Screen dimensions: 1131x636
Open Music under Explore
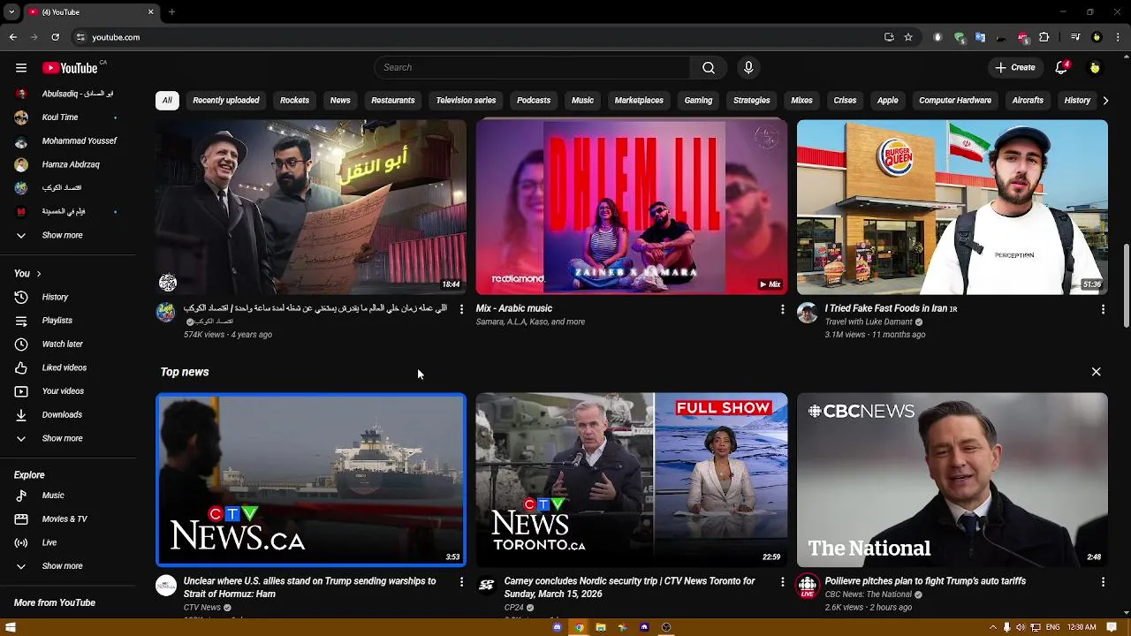pyautogui.click(x=53, y=496)
